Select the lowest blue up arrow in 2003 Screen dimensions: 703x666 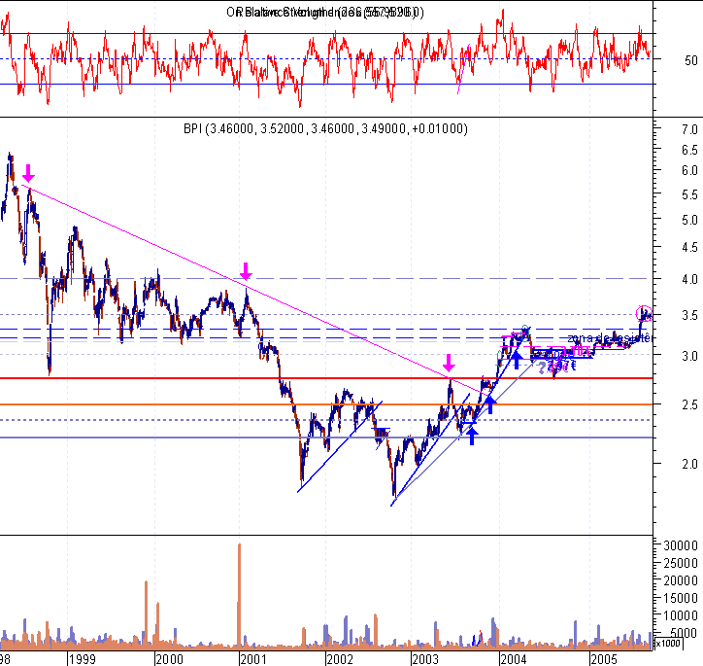(x=472, y=436)
